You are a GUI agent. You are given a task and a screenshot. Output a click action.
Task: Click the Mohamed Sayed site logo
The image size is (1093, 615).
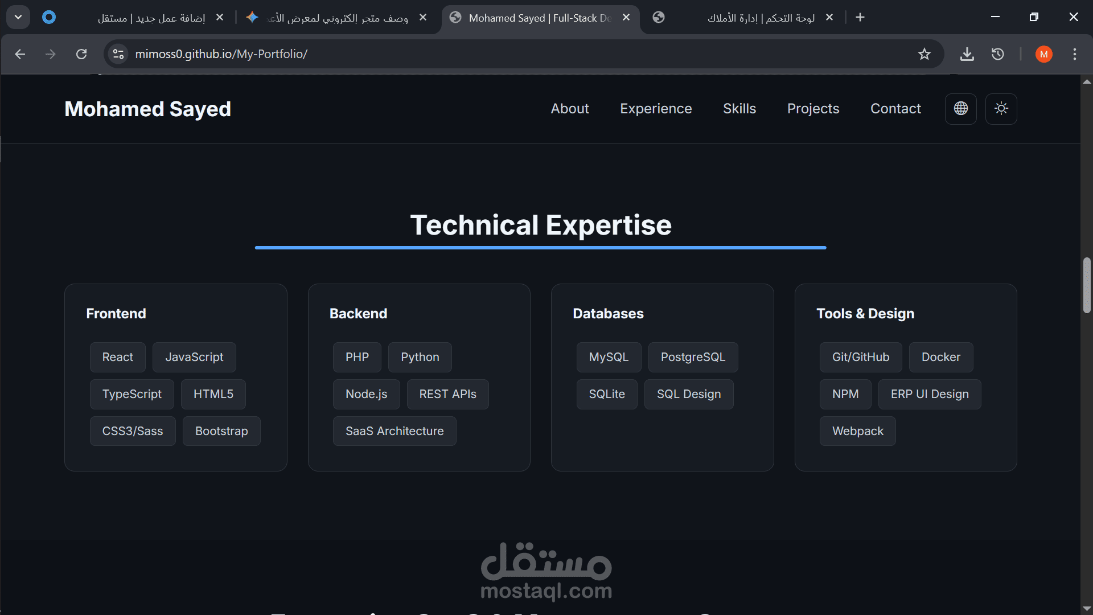pyautogui.click(x=147, y=109)
